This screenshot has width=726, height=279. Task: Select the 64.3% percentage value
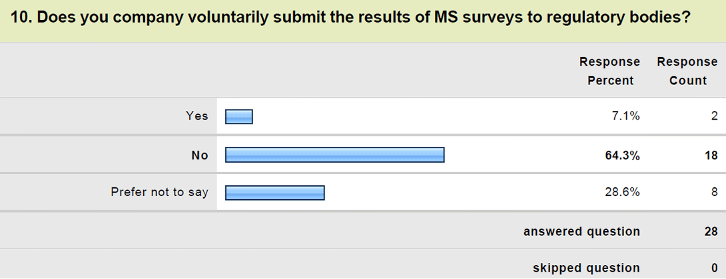[x=621, y=155]
